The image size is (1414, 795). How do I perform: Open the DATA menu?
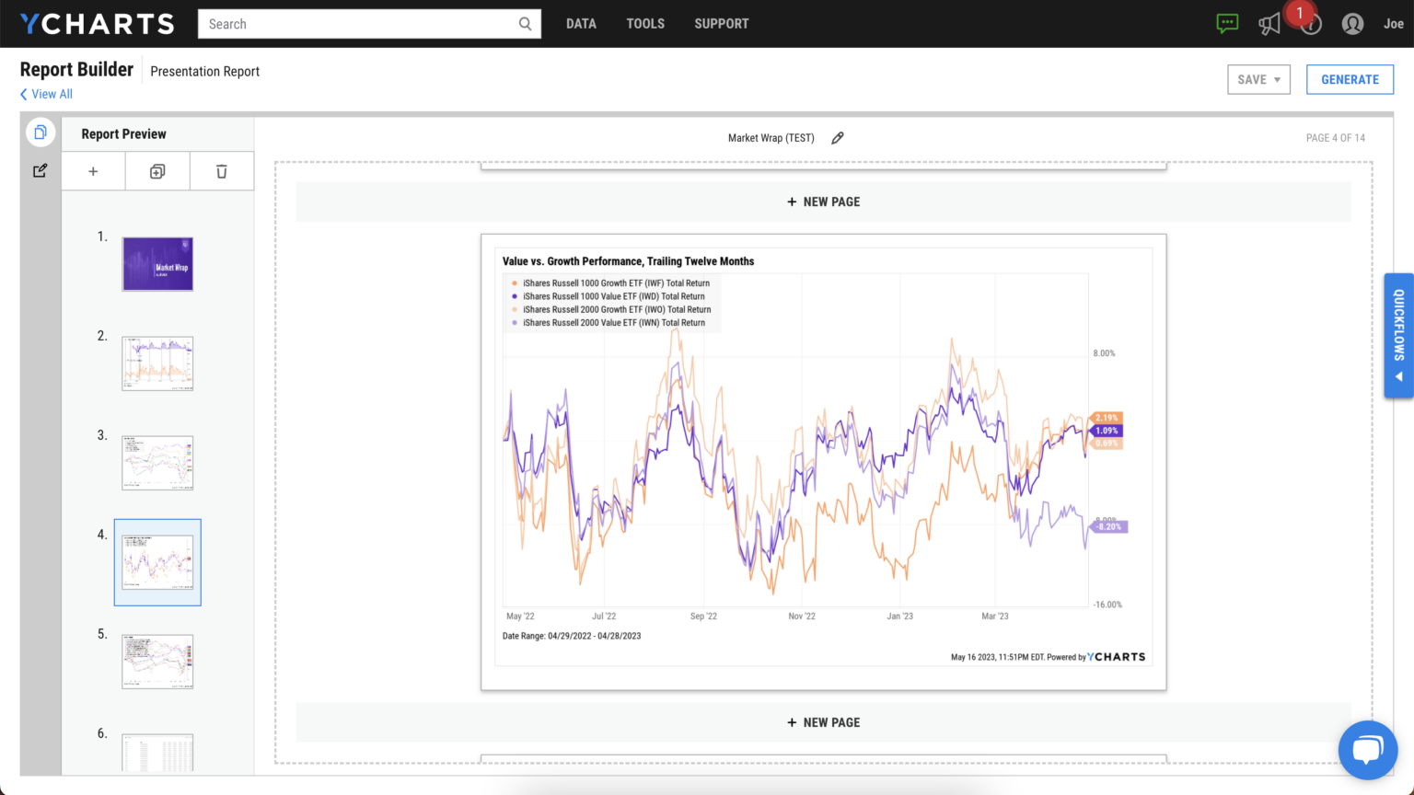point(581,24)
